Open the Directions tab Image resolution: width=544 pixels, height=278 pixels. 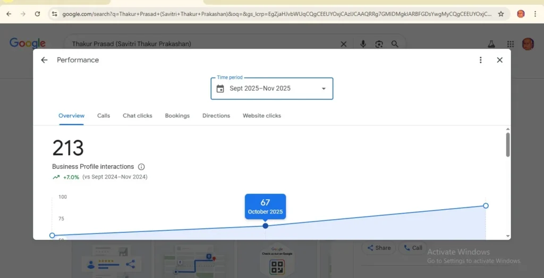[x=216, y=116]
